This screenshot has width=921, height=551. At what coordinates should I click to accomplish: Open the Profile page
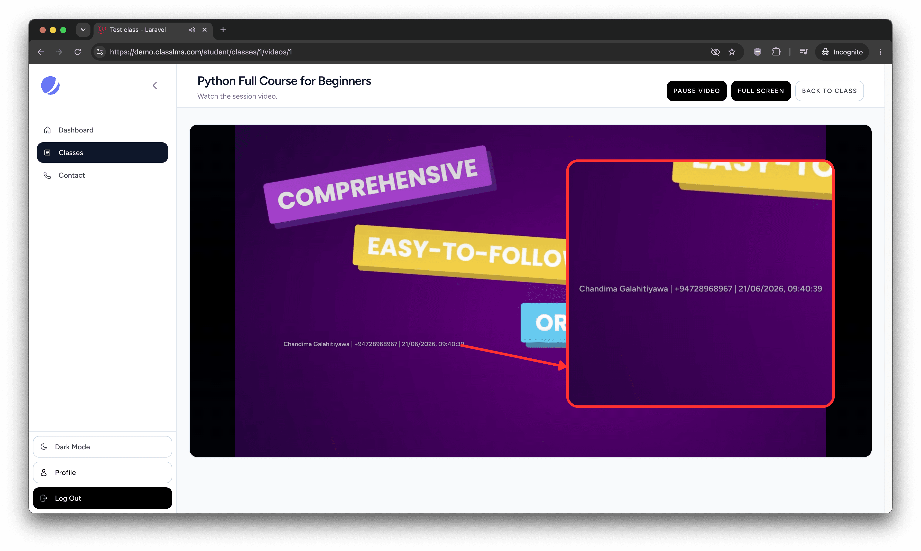tap(102, 472)
